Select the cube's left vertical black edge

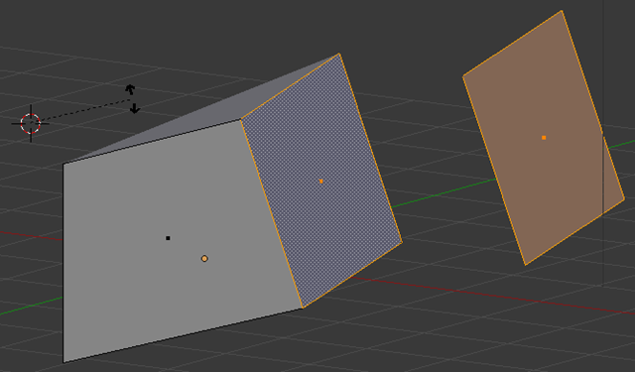[63, 263]
